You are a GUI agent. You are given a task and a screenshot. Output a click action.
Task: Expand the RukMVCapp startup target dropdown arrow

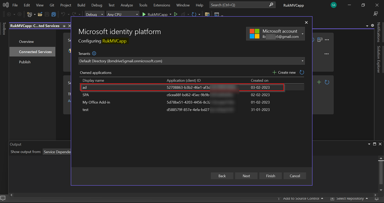(x=170, y=15)
